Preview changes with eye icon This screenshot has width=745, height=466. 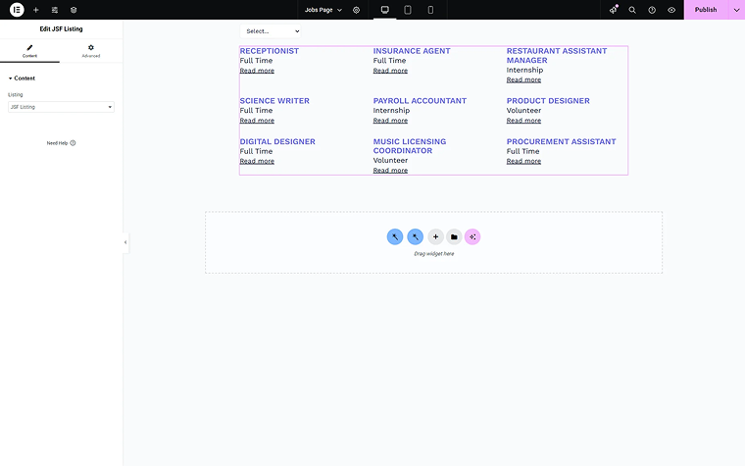tap(671, 10)
